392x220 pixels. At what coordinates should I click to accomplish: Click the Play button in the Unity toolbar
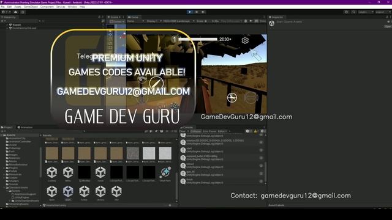click(x=190, y=12)
